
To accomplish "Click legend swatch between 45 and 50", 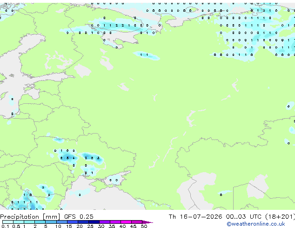I will (x=137, y=222).
